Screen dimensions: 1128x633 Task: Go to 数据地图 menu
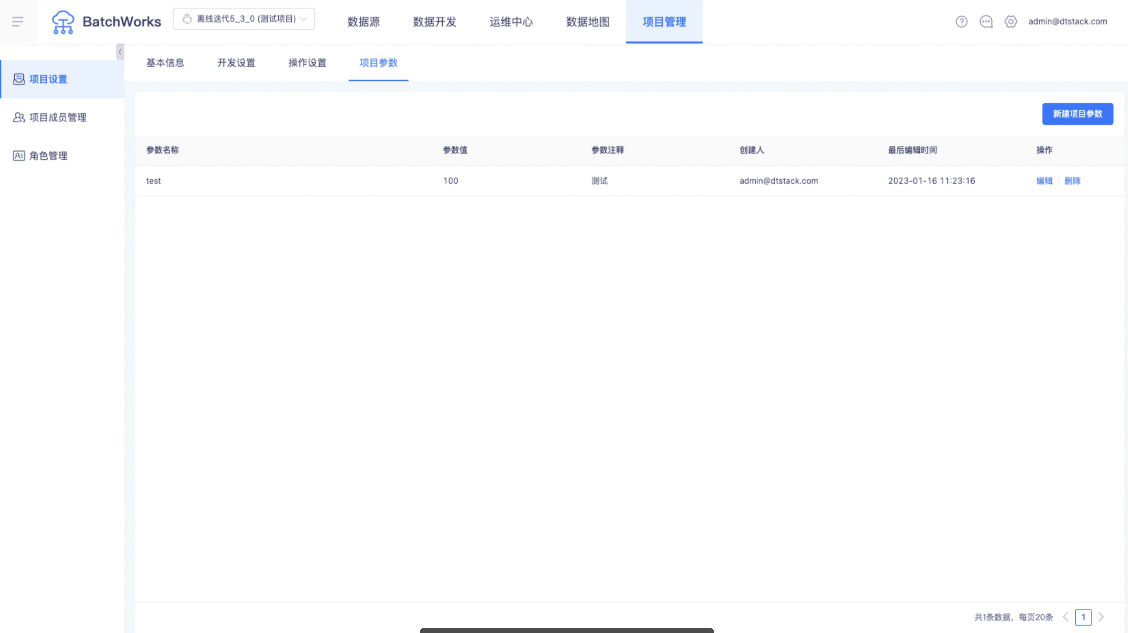(x=588, y=21)
